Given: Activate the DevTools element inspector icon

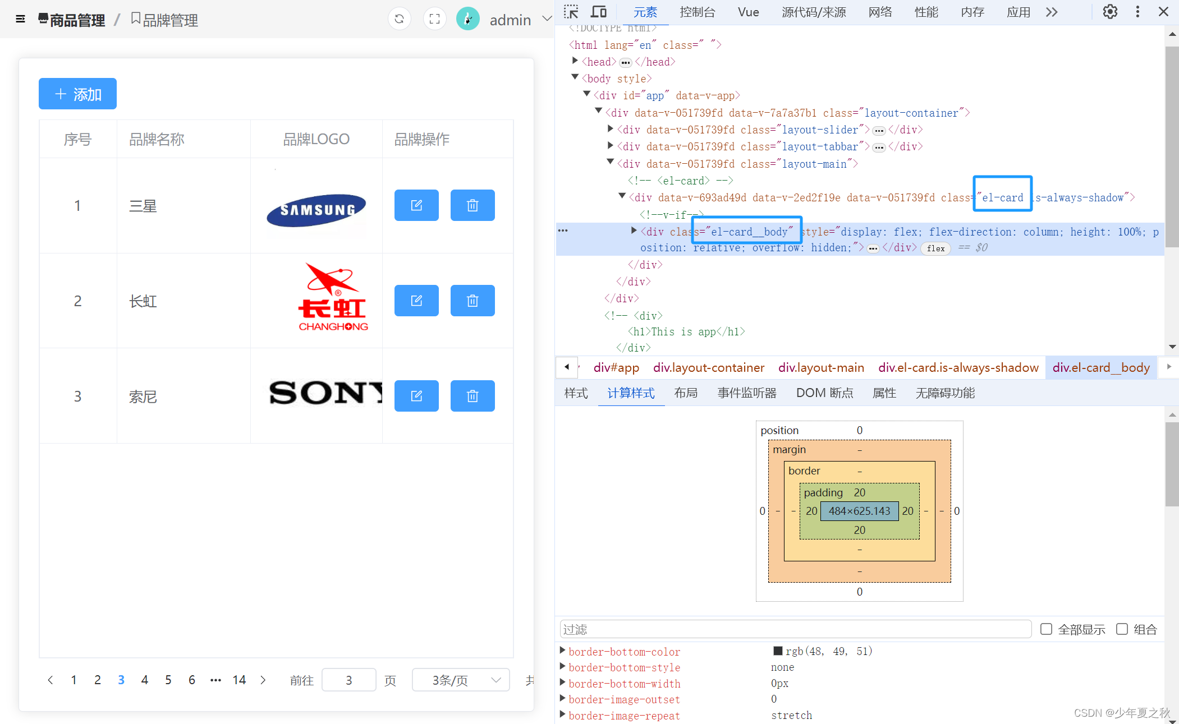Looking at the screenshot, I should click(x=571, y=12).
